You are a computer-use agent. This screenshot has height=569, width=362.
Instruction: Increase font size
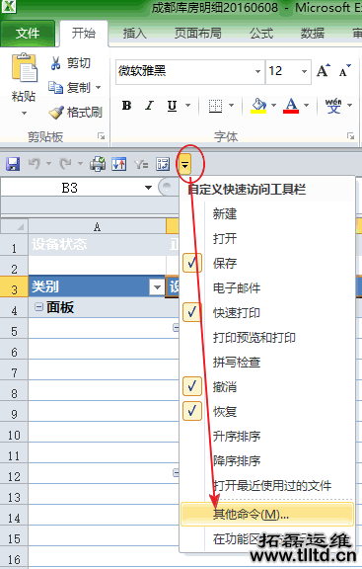(x=324, y=71)
